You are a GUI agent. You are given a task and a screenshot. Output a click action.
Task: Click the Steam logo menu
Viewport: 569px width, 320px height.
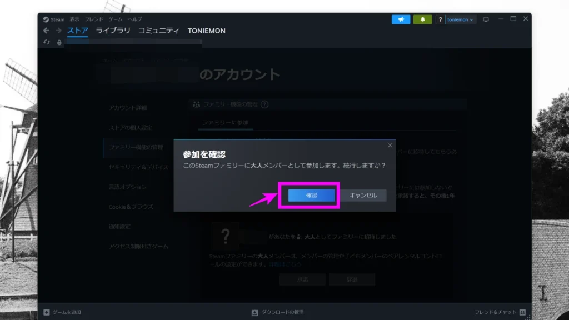click(53, 19)
